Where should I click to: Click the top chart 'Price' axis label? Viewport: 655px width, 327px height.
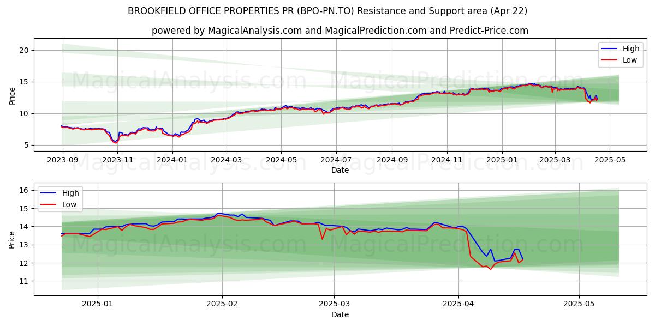click(x=12, y=95)
